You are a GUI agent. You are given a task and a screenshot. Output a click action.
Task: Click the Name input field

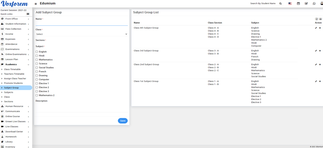tap(81, 23)
